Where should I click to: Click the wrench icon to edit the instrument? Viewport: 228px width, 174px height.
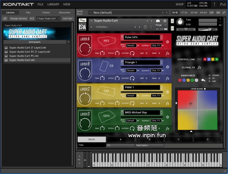coord(82,21)
